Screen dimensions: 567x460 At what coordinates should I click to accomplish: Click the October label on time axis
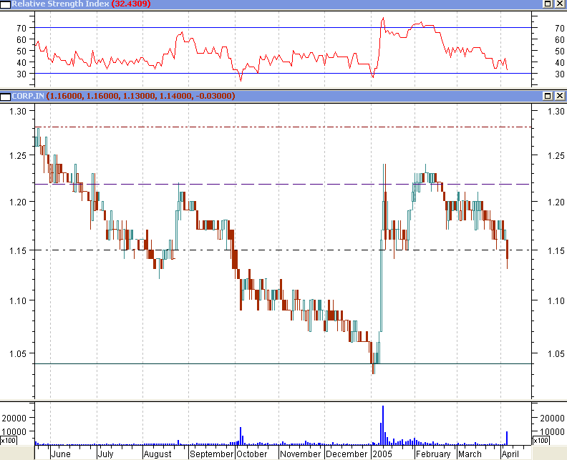click(x=252, y=454)
